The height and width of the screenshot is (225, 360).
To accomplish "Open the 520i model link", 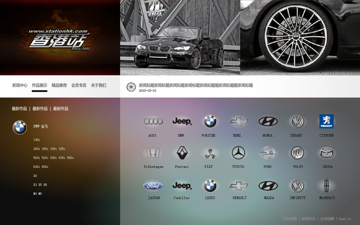I will click(x=36, y=158).
